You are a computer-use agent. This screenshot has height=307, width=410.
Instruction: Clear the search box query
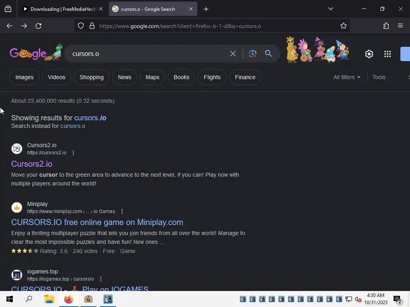pos(233,54)
